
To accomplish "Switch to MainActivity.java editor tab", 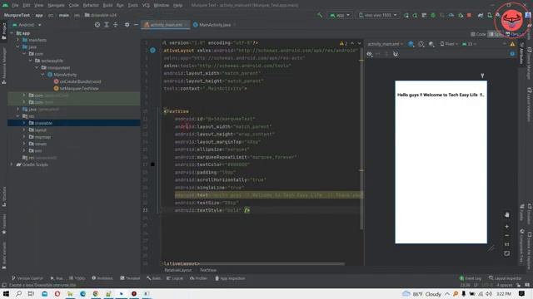I will point(214,25).
